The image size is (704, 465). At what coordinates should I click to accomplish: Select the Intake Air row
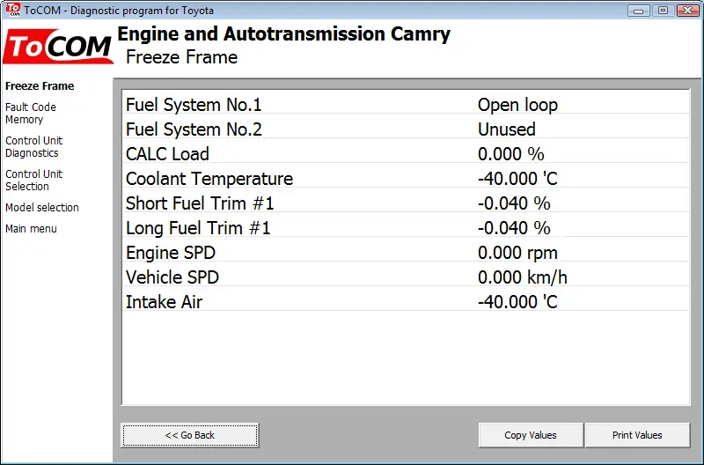click(406, 302)
